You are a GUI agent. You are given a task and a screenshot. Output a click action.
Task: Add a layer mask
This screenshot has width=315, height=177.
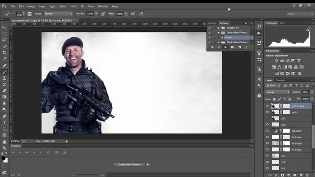click(x=283, y=175)
